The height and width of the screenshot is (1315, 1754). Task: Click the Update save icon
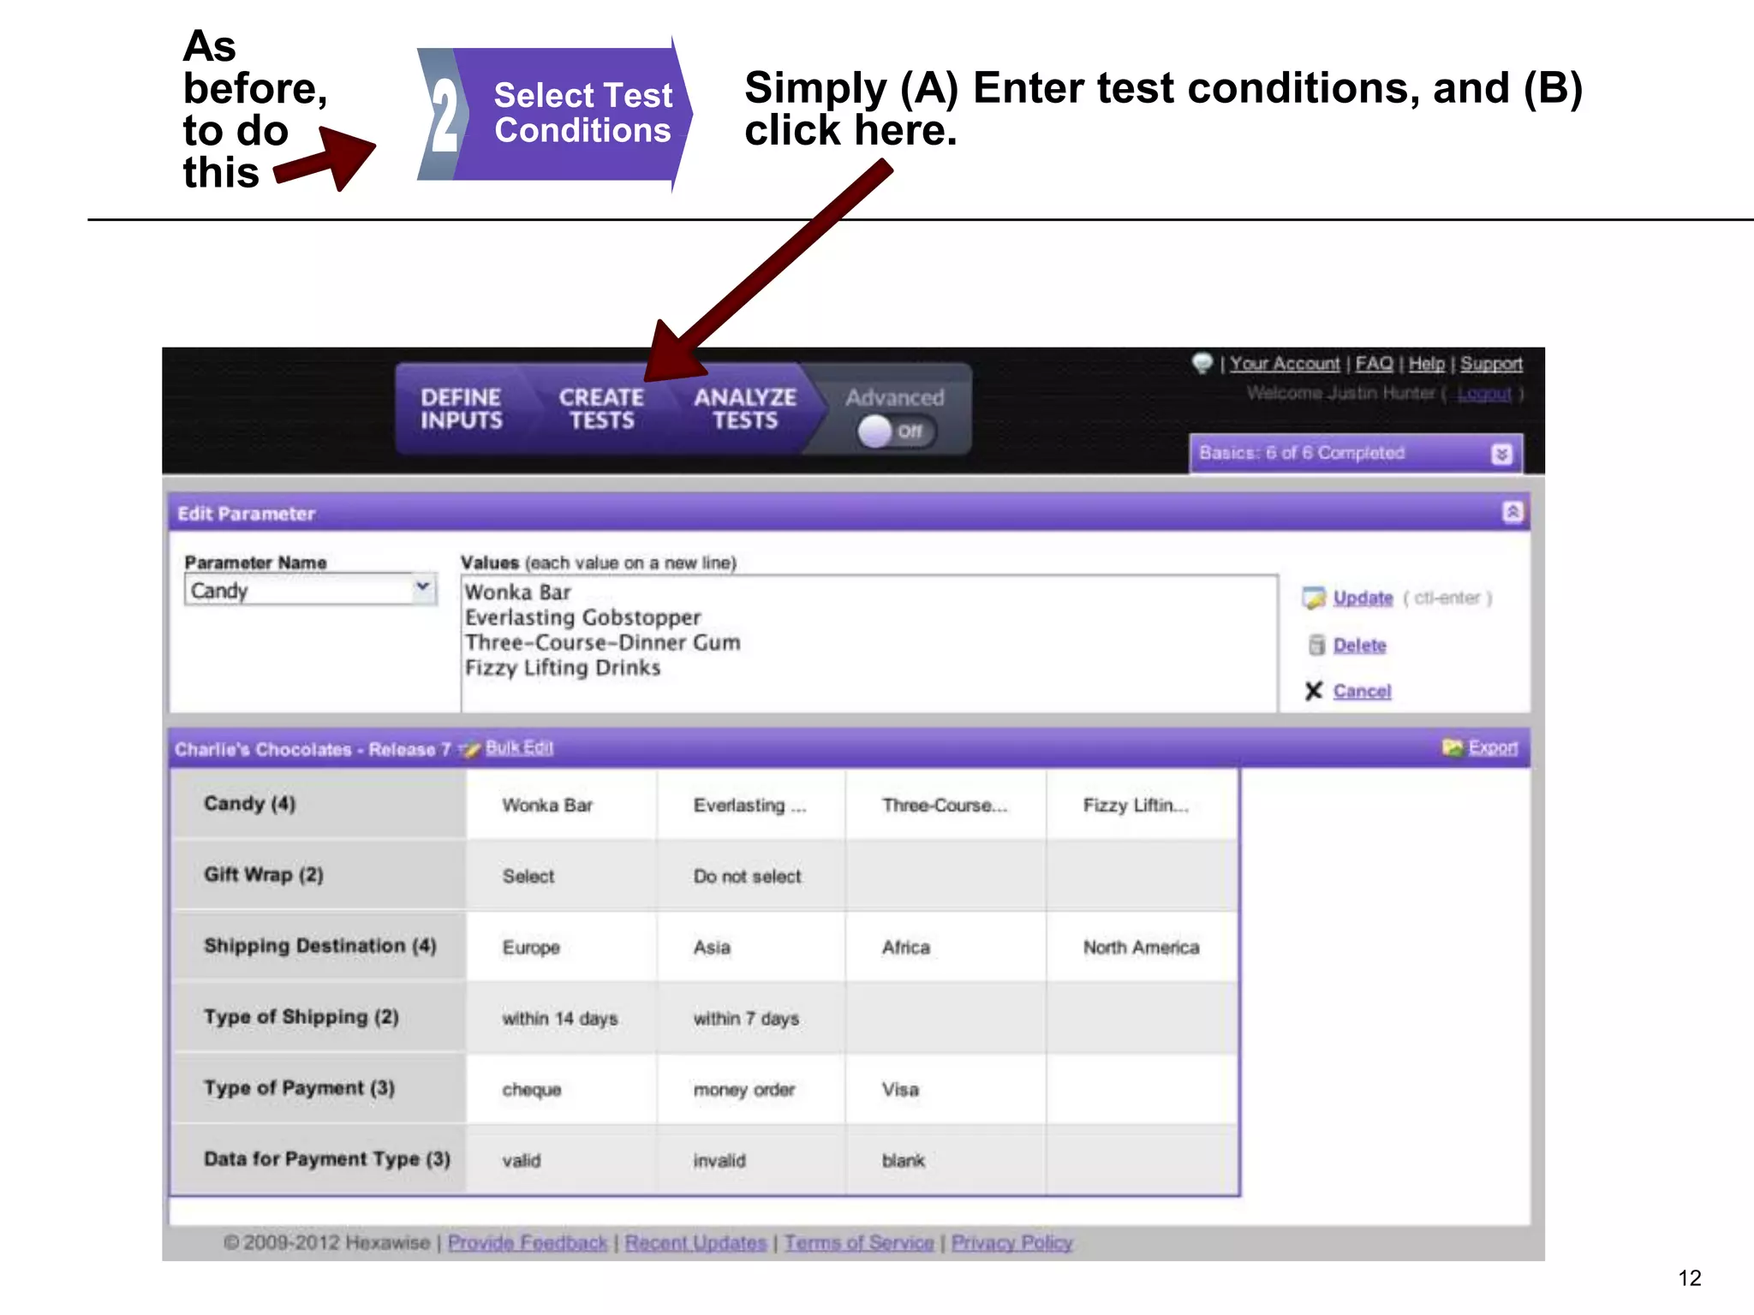(x=1313, y=598)
